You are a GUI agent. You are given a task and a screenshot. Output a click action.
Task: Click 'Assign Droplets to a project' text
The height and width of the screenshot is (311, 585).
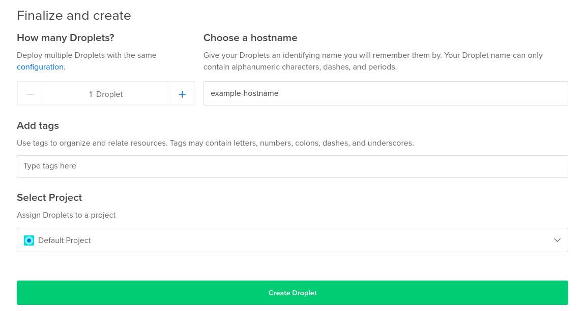pos(66,215)
